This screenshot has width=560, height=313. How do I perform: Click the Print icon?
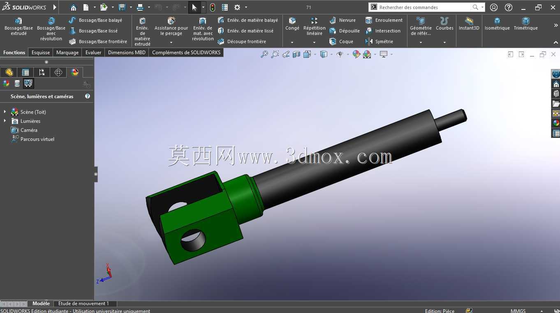click(140, 7)
